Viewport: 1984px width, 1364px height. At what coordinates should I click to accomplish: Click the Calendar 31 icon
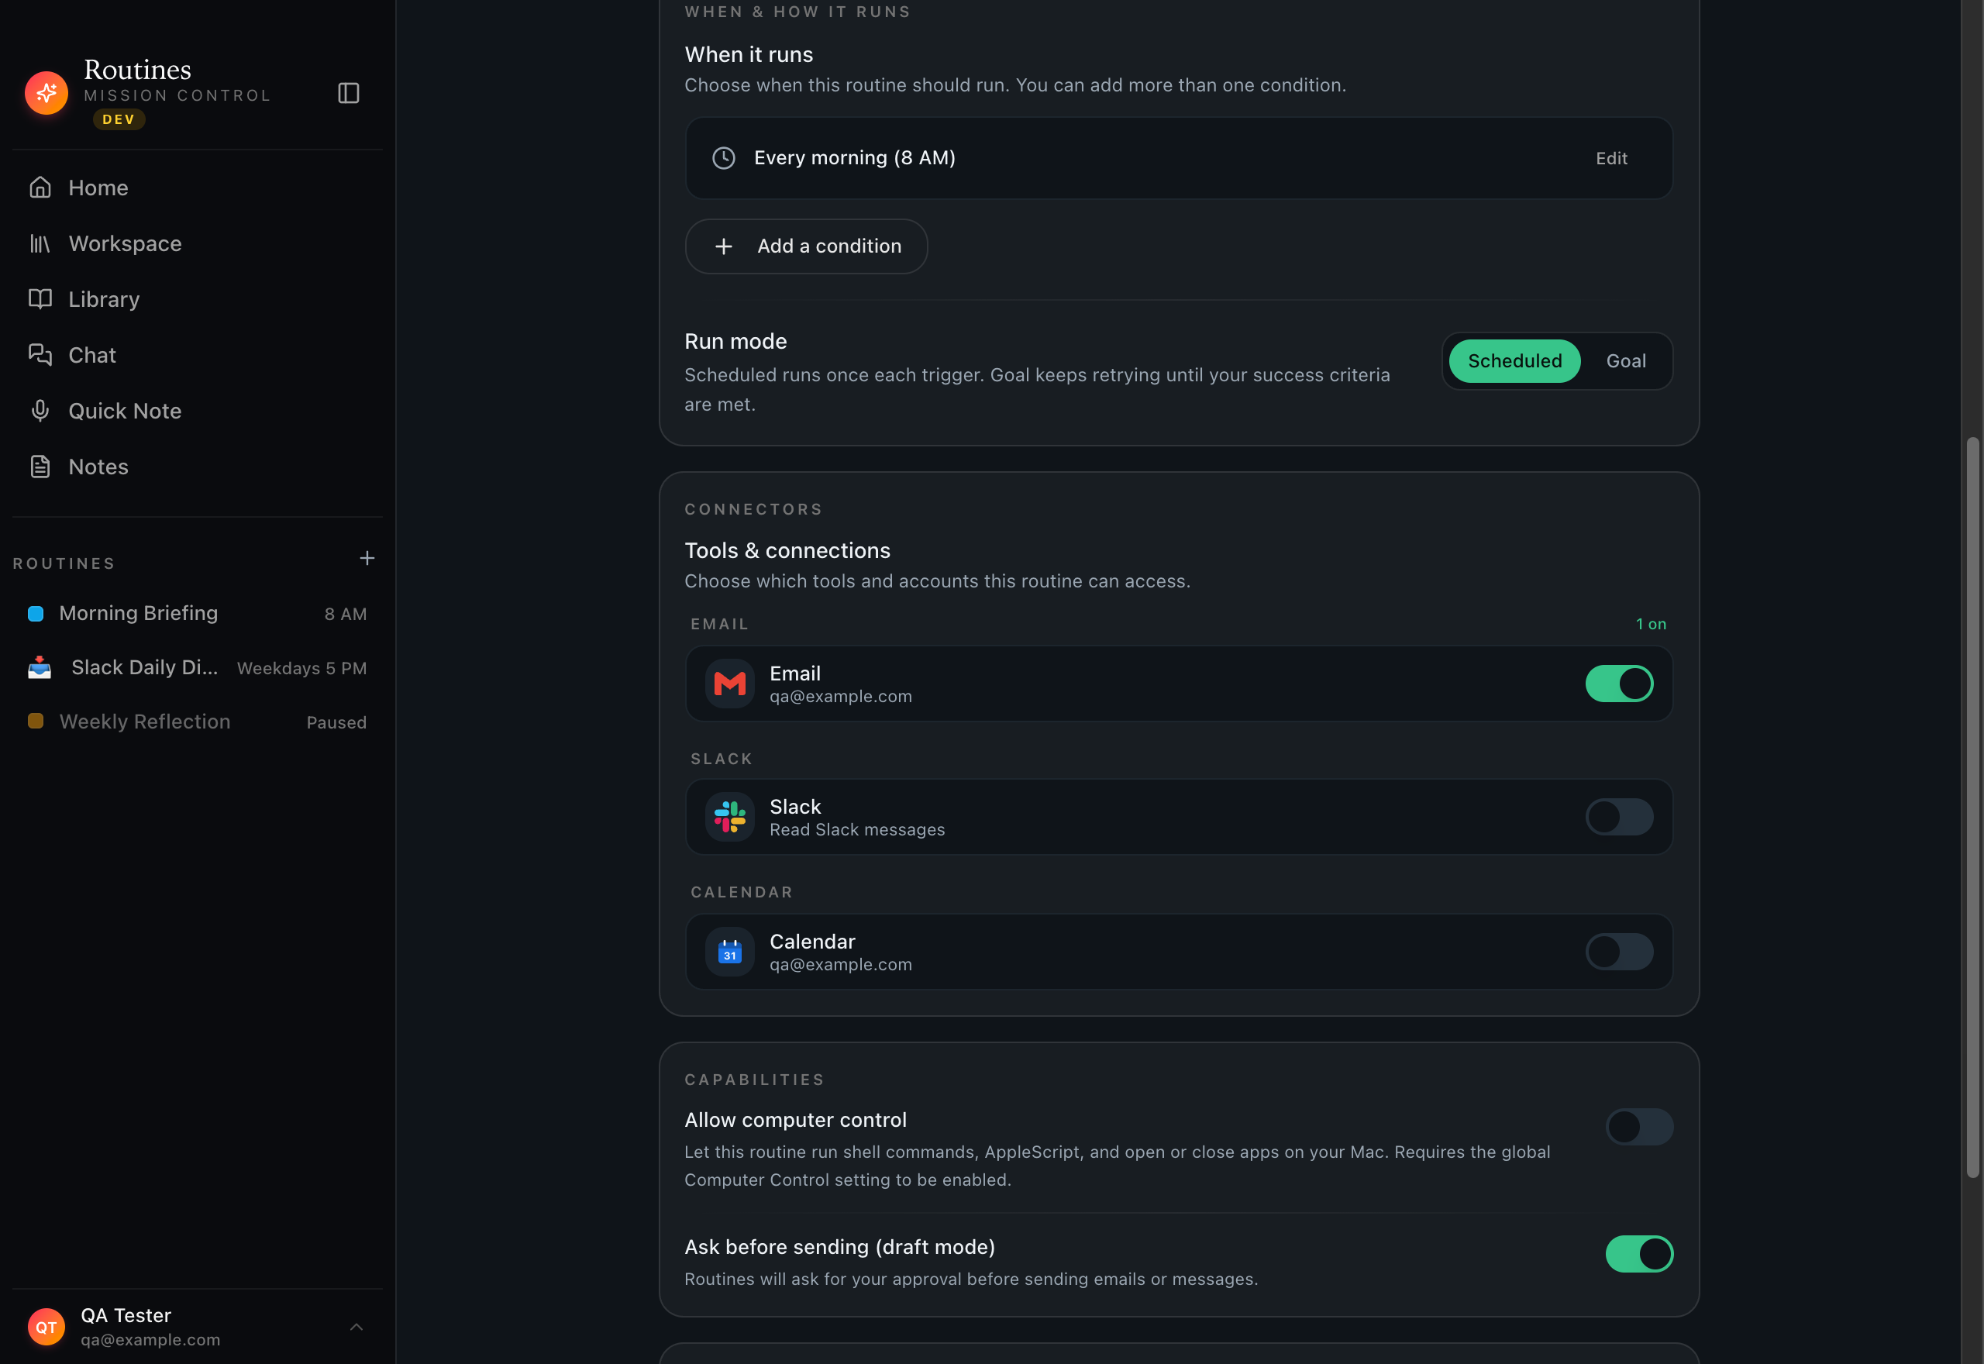tap(730, 951)
